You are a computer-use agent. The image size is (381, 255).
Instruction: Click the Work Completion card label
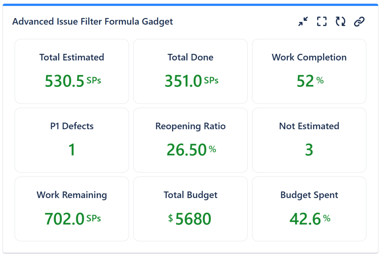[309, 58]
